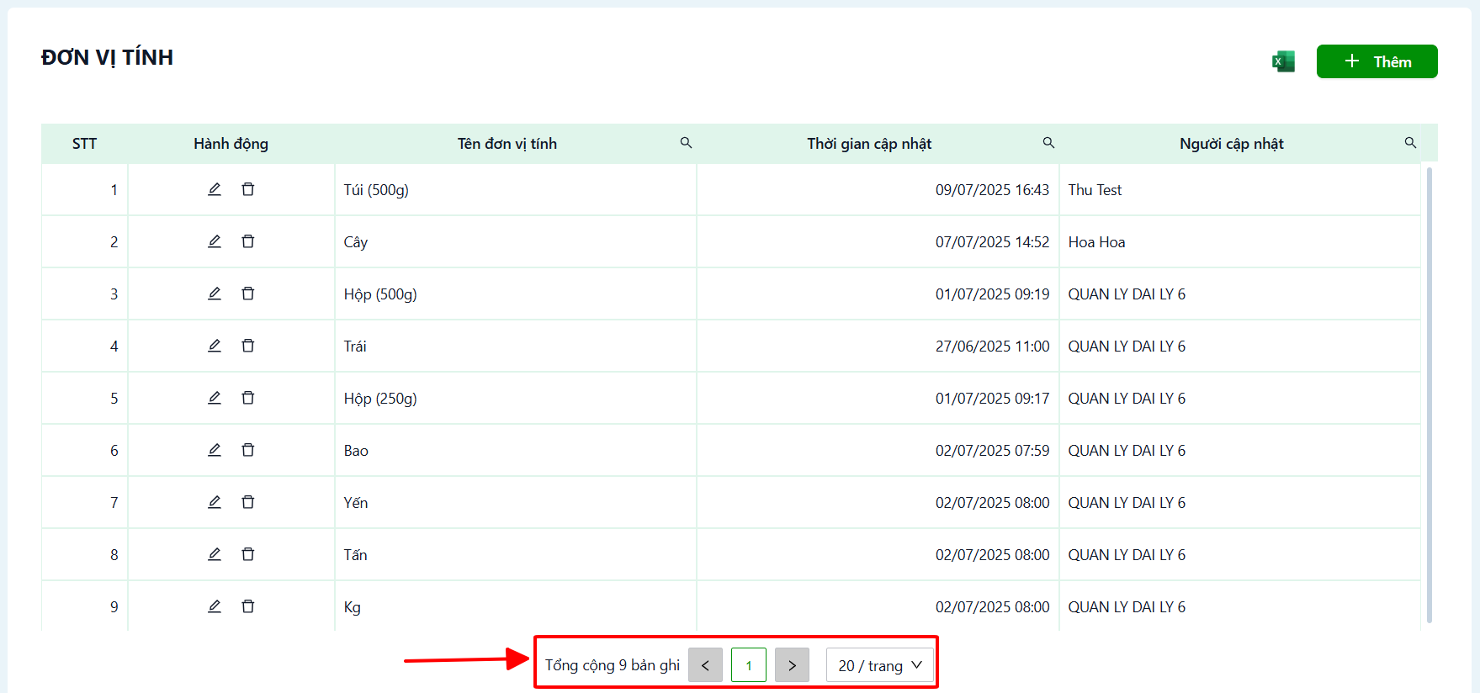Image resolution: width=1480 pixels, height=693 pixels.
Task: Go to previous page of records
Action: [x=705, y=665]
